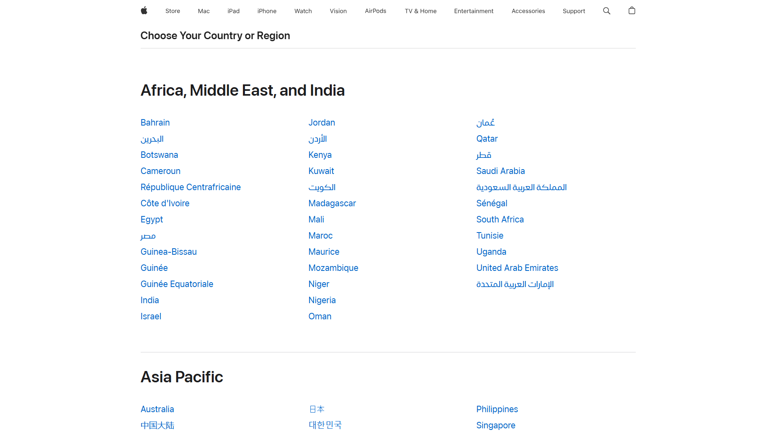Image resolution: width=776 pixels, height=436 pixels.
Task: Select India region link
Action: coord(150,300)
